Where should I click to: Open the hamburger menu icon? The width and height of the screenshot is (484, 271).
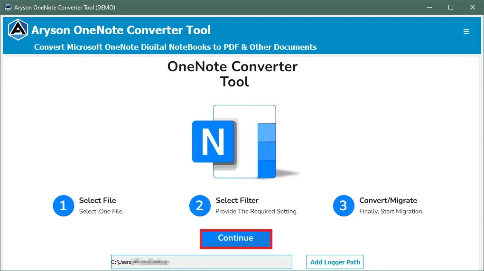click(466, 31)
